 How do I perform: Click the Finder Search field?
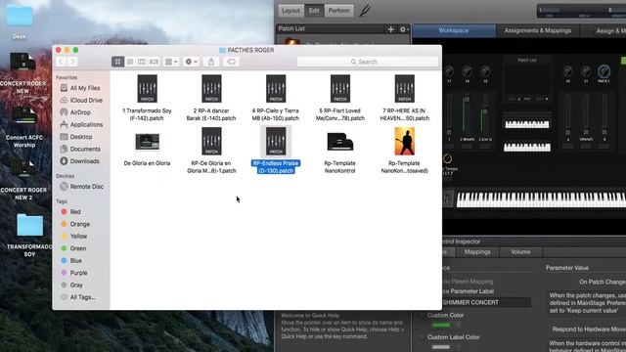coord(368,62)
